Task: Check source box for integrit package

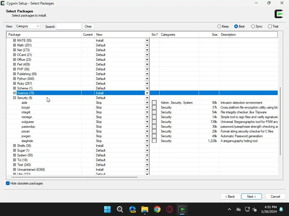Action: 154,112
